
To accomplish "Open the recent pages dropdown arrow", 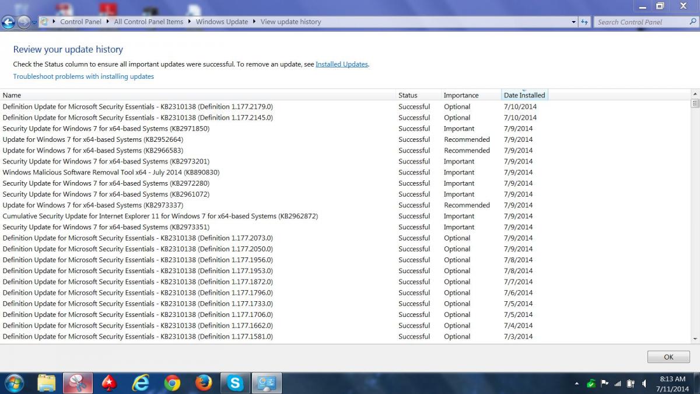I will point(34,22).
